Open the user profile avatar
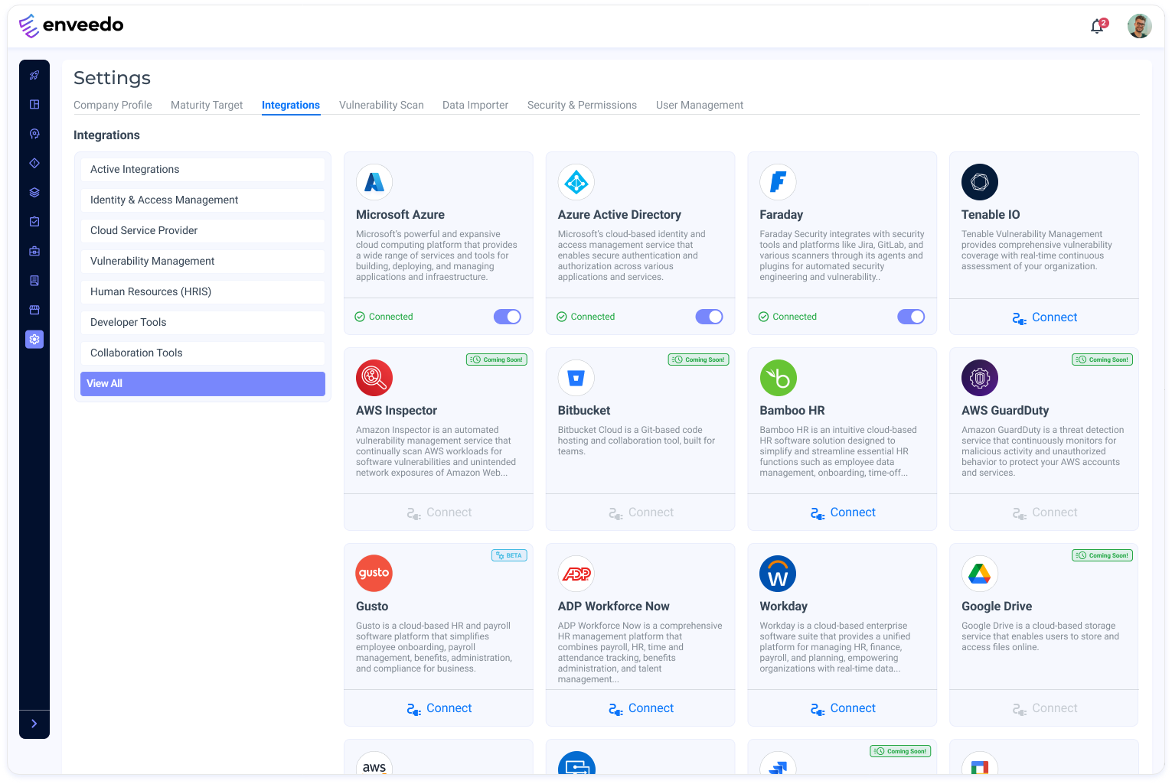This screenshot has width=1172, height=784. click(x=1139, y=26)
